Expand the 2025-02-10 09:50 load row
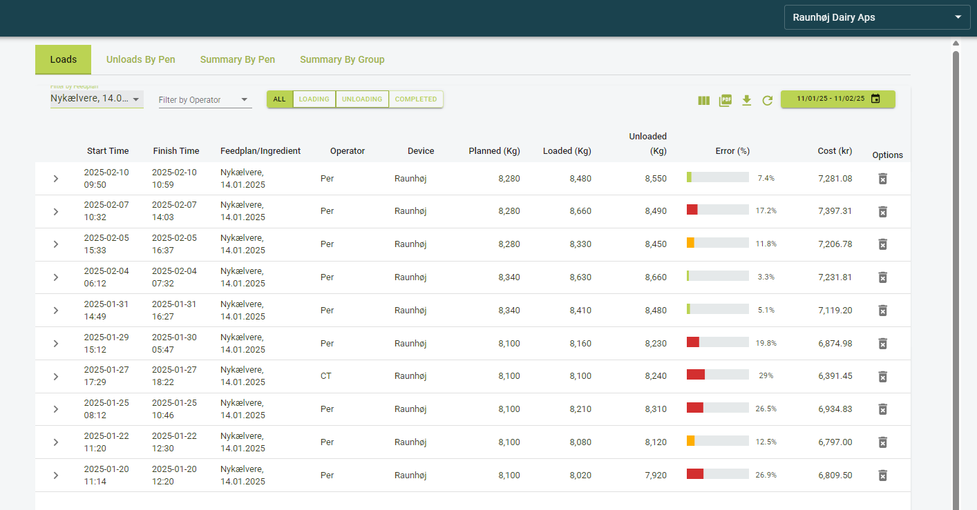The width and height of the screenshot is (977, 510). [56, 179]
